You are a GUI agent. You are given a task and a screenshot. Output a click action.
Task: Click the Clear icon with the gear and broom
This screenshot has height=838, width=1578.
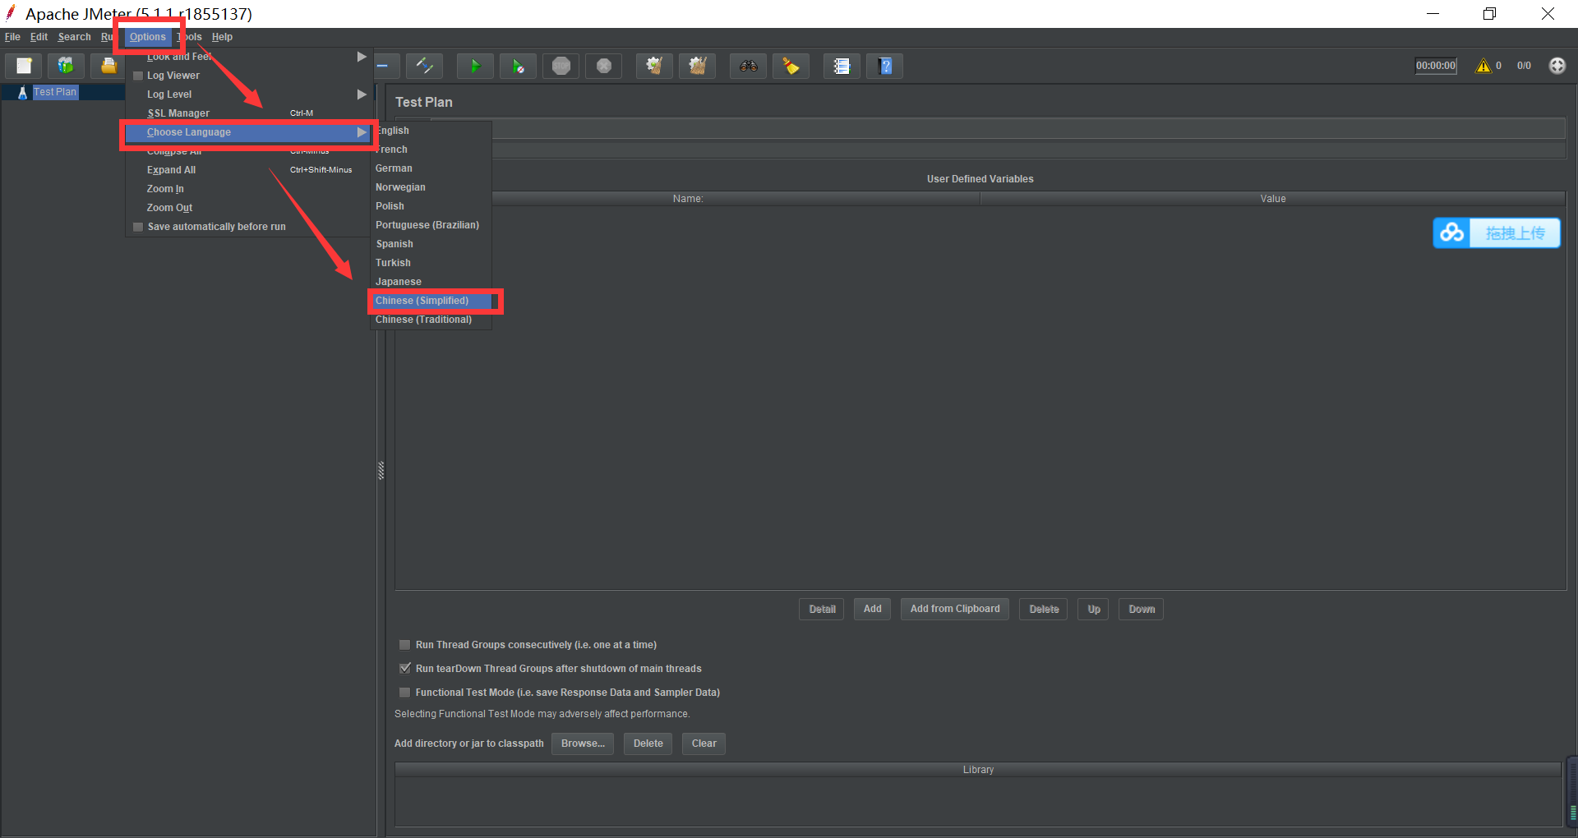point(654,66)
